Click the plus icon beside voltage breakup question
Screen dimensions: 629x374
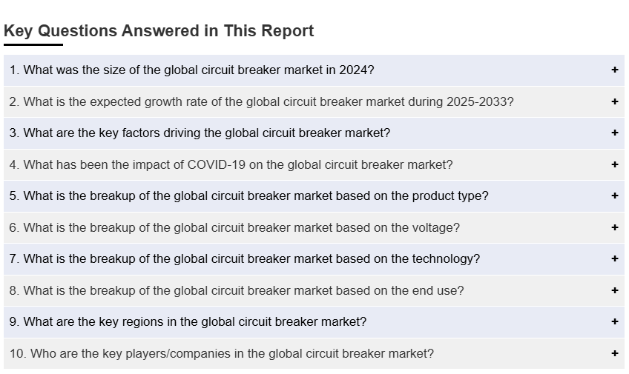click(x=614, y=227)
